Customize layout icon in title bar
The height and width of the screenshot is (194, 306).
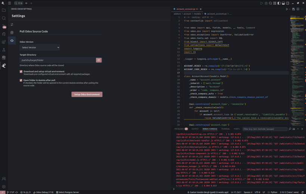(x=275, y=3)
